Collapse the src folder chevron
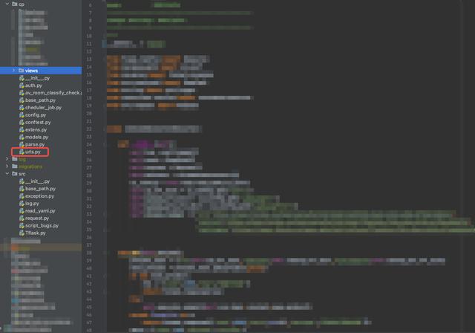Screen dimensions: 475x333 (7, 174)
